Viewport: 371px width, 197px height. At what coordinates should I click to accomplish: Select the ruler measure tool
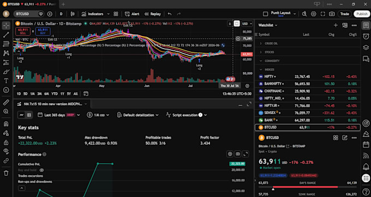click(x=6, y=102)
